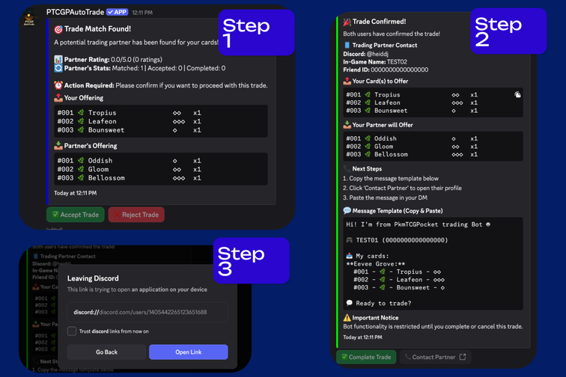Click the copy icon on offered cards block

517,95
